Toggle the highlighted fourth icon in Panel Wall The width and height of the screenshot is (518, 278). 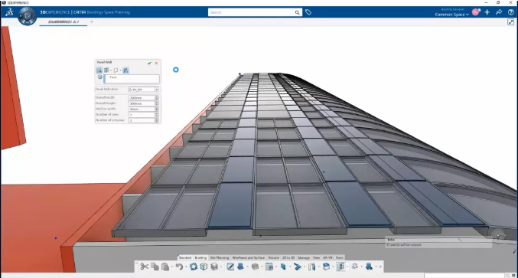coord(125,70)
